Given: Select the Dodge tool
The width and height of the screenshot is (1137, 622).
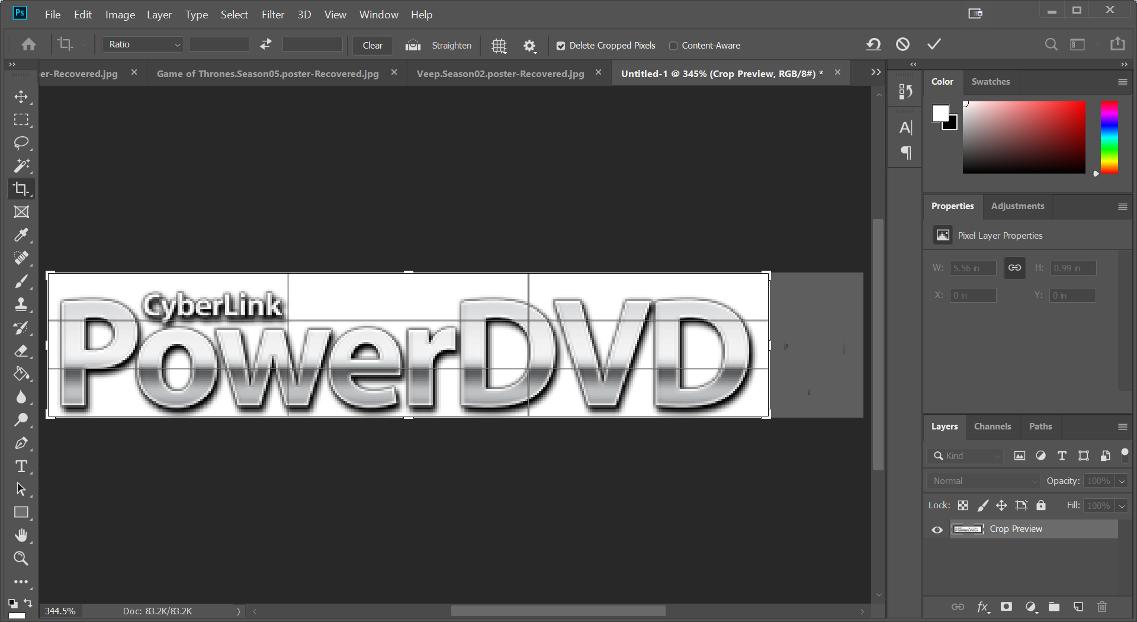Looking at the screenshot, I should [21, 420].
